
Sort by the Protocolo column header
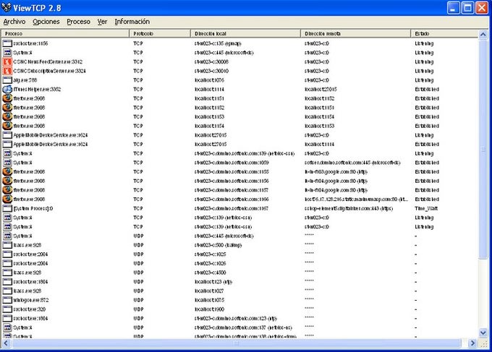tap(160, 33)
